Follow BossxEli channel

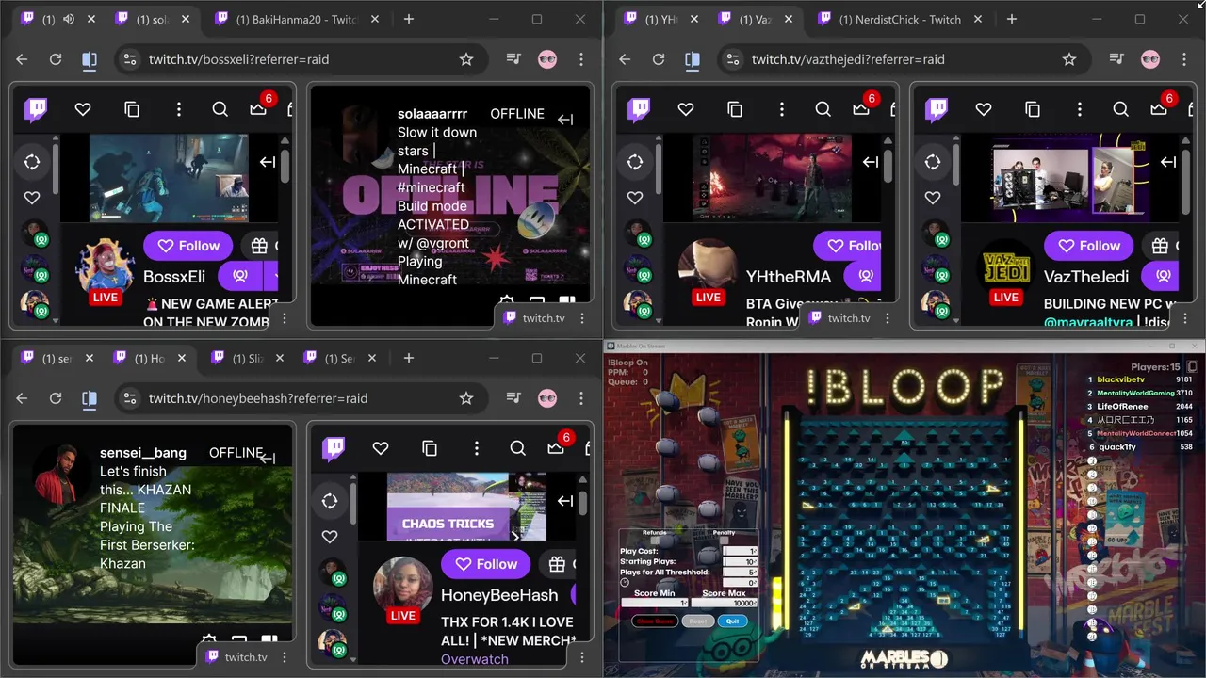(x=188, y=246)
